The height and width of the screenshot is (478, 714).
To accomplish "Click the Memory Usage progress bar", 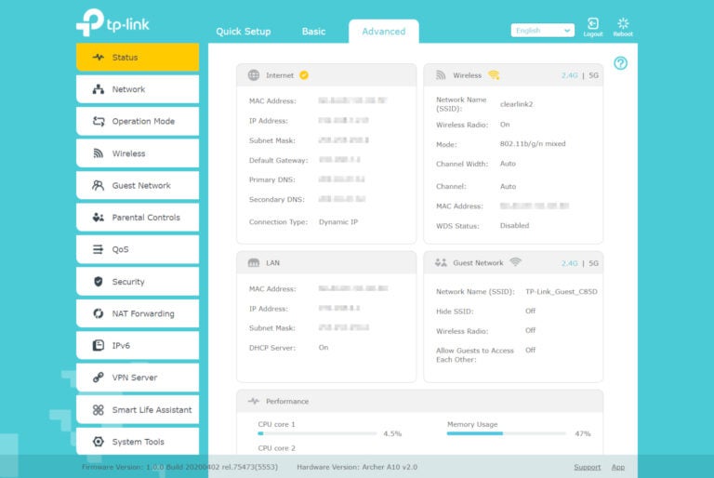I will pyautogui.click(x=506, y=433).
